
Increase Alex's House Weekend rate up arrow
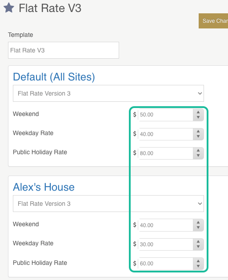(198, 222)
